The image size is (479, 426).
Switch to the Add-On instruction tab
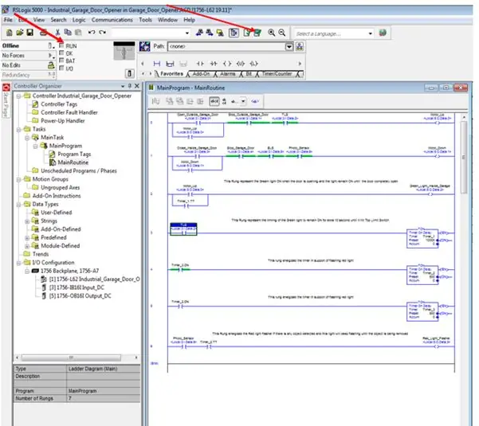[x=201, y=74]
